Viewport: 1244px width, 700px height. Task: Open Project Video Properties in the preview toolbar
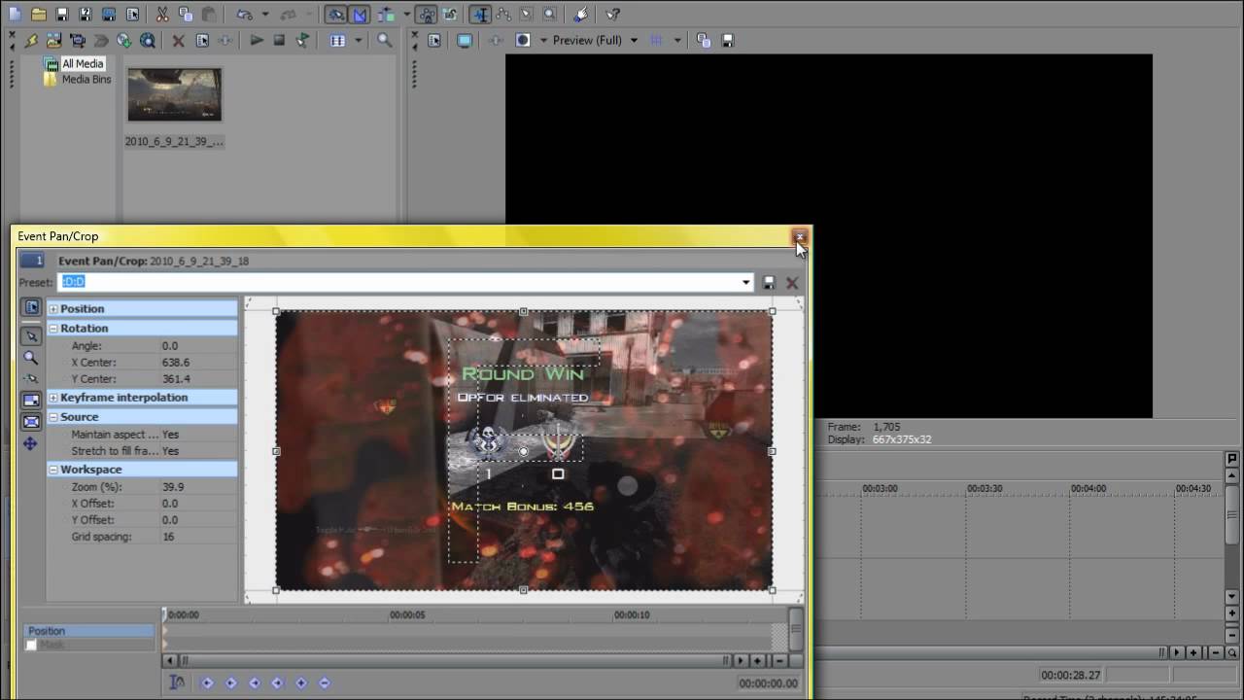click(434, 41)
